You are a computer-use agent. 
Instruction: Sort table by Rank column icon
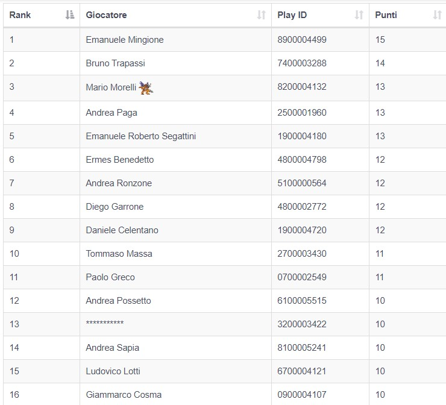(70, 15)
